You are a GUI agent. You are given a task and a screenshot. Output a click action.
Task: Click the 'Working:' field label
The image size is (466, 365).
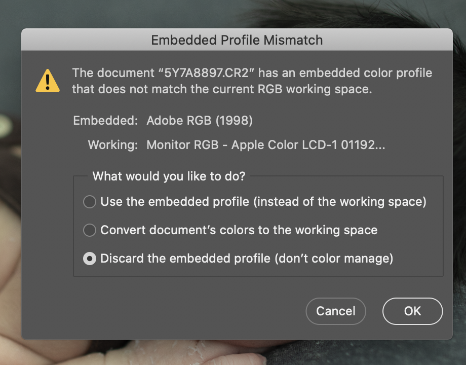[x=112, y=145]
